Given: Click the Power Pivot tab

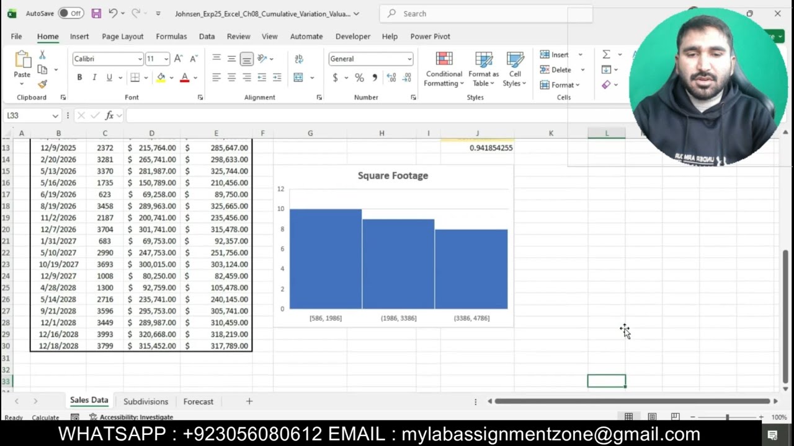Looking at the screenshot, I should pos(430,36).
